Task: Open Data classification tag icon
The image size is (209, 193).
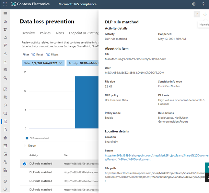Action: (5, 38)
